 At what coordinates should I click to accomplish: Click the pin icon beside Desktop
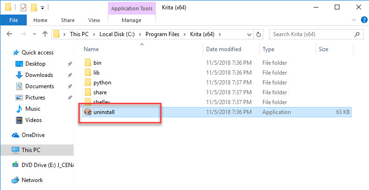69,64
